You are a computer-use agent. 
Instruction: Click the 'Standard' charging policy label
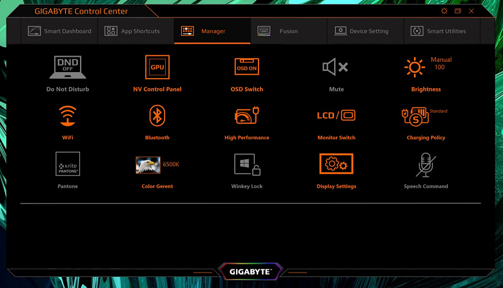[x=439, y=111]
